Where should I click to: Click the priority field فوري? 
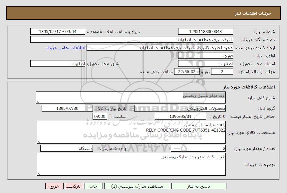[205, 55]
